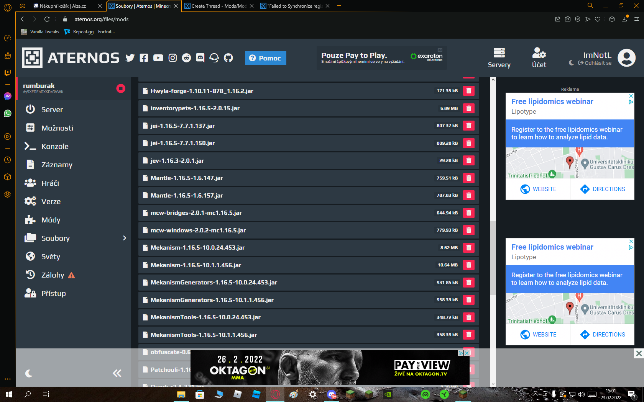Open exaroton Pay to Play banner

[x=382, y=58]
